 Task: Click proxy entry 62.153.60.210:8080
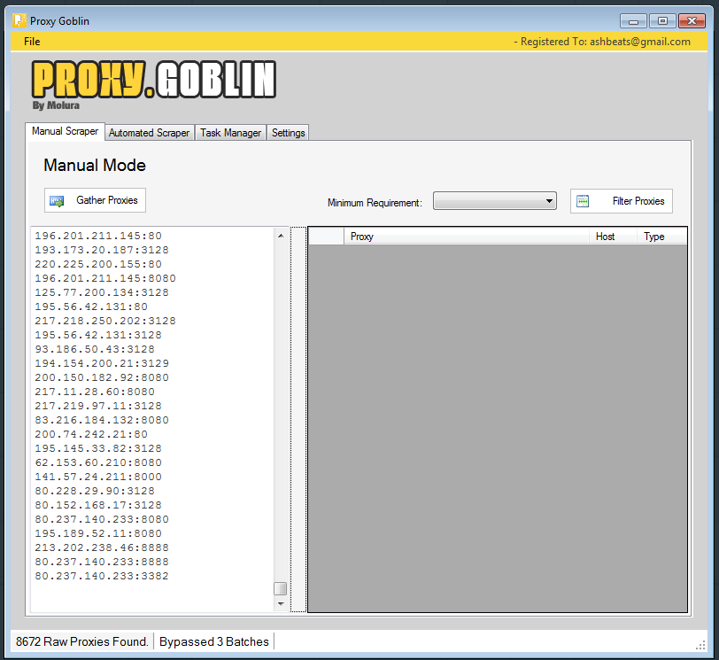coord(98,463)
